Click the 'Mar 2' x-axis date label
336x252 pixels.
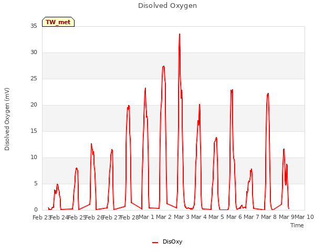point(164,217)
